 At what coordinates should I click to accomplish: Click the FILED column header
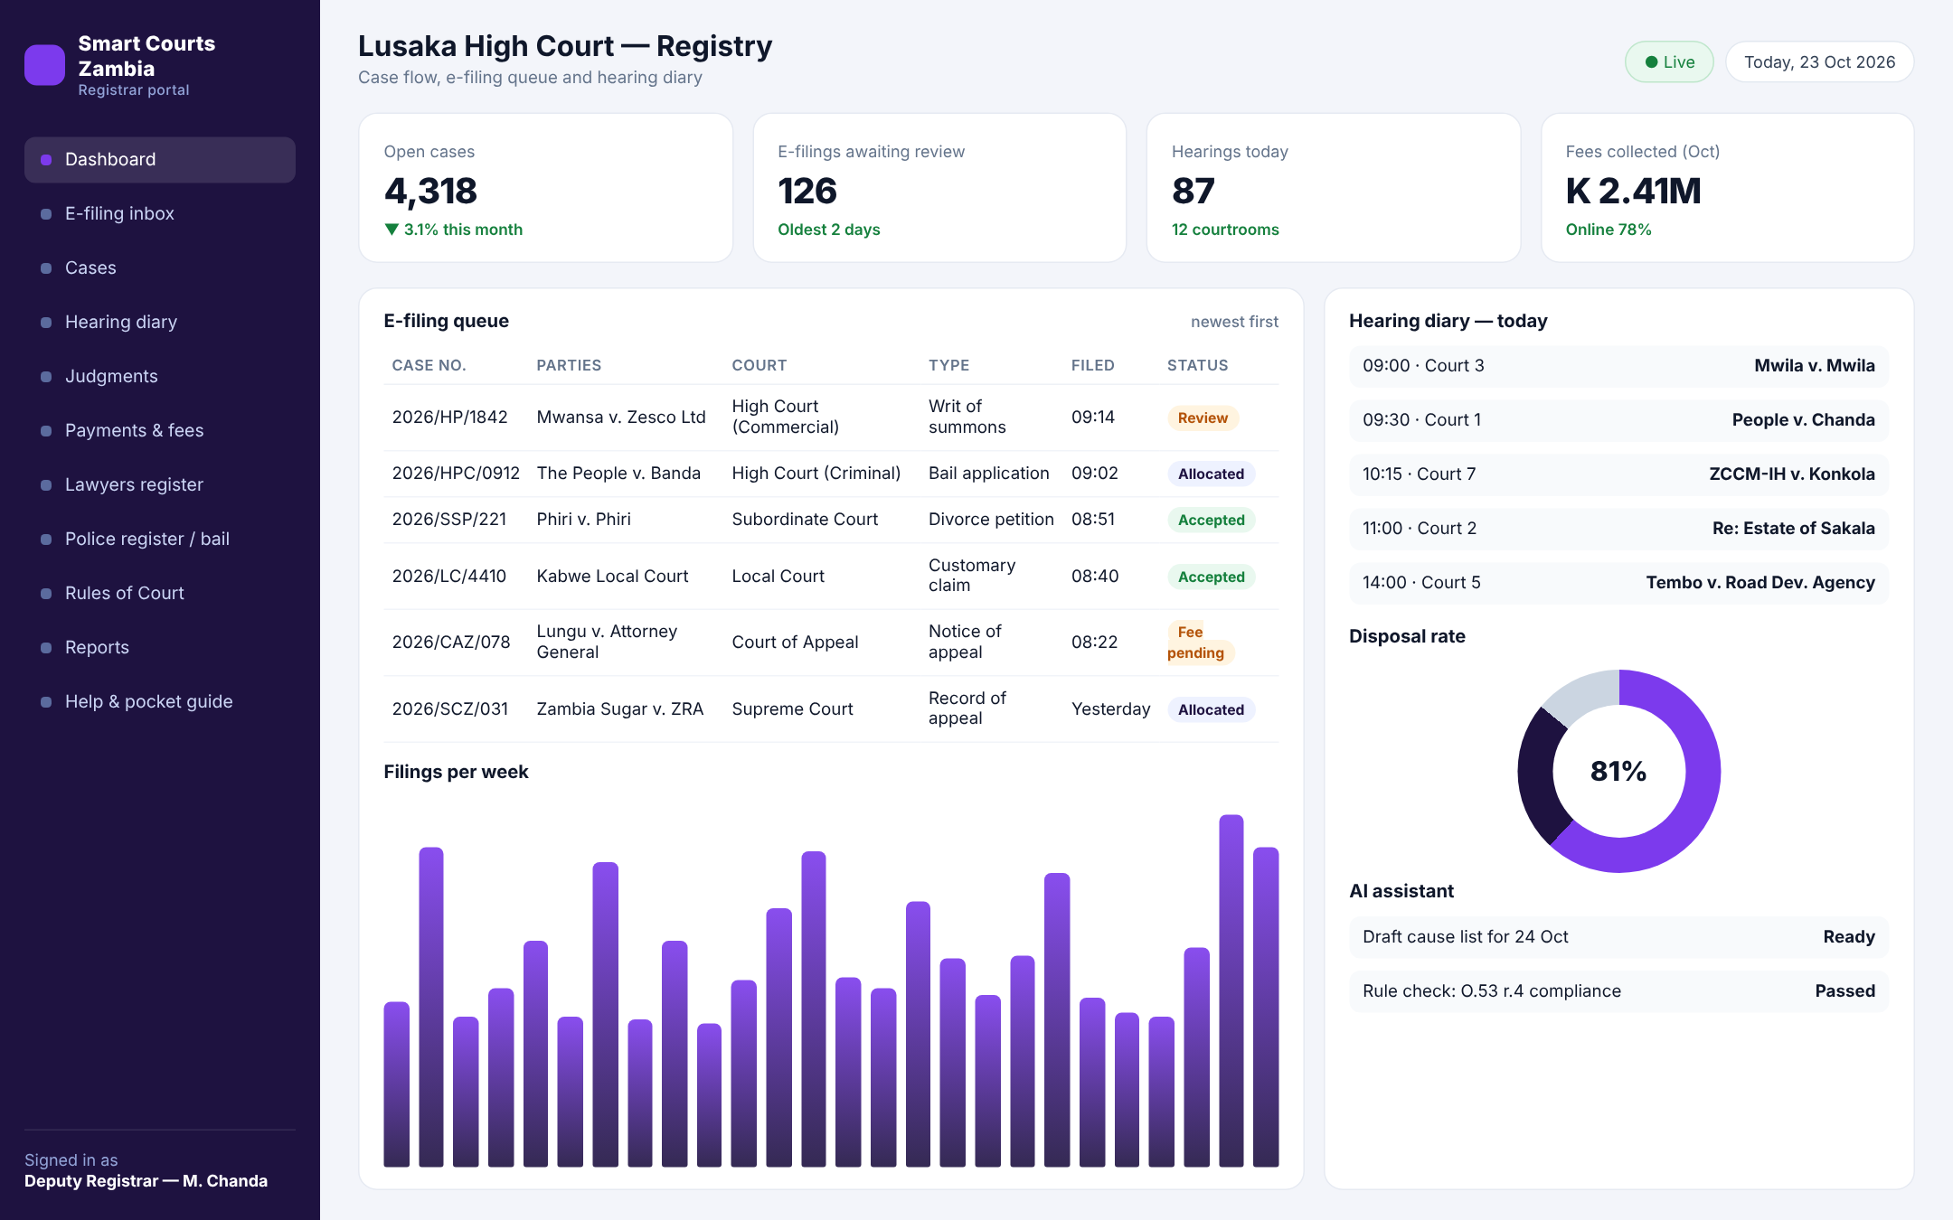(x=1092, y=366)
